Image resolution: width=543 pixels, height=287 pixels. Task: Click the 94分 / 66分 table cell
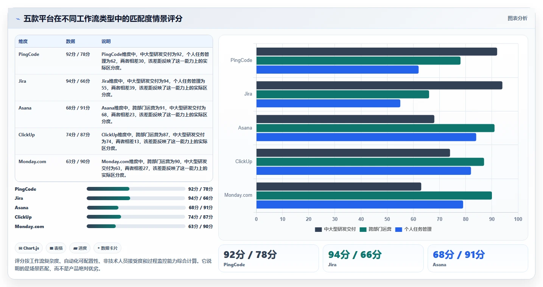(78, 81)
